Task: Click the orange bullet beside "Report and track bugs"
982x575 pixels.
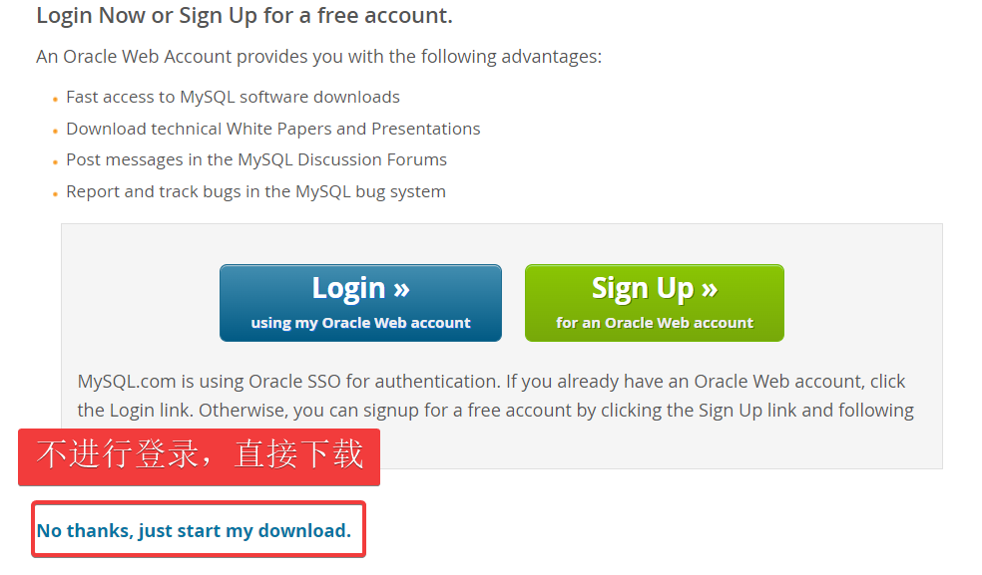Action: pos(55,194)
